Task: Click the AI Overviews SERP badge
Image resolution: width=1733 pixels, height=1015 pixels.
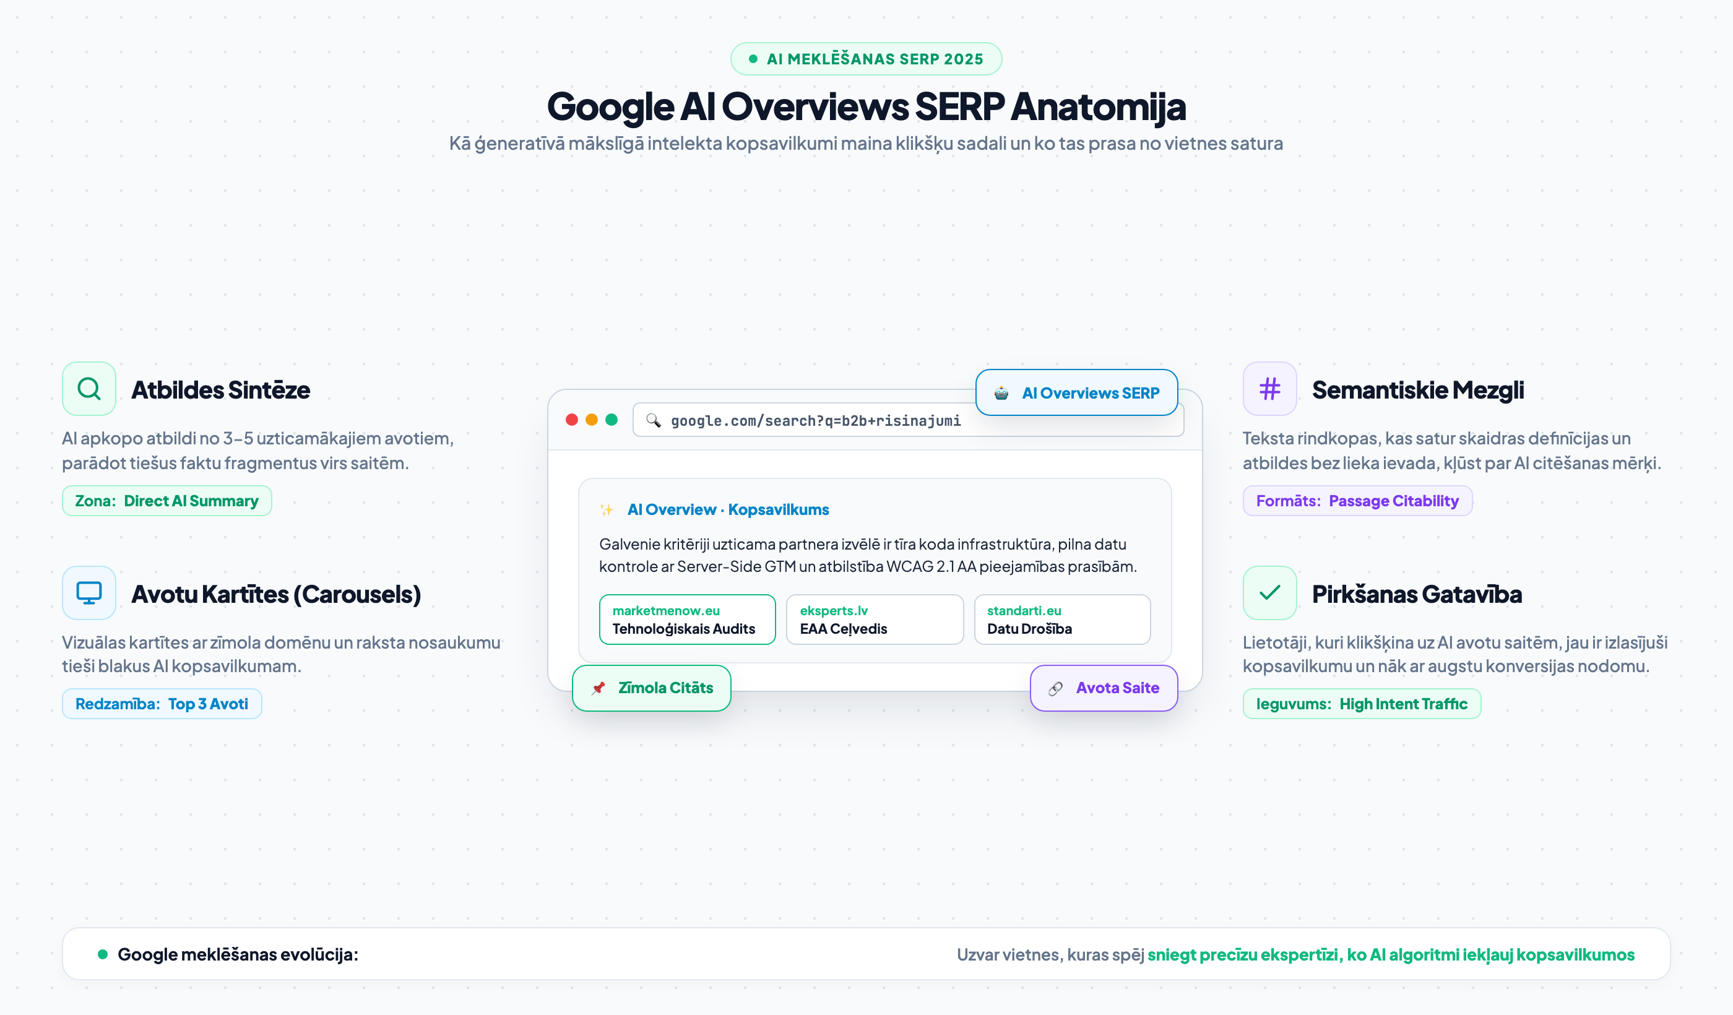Action: (1076, 392)
